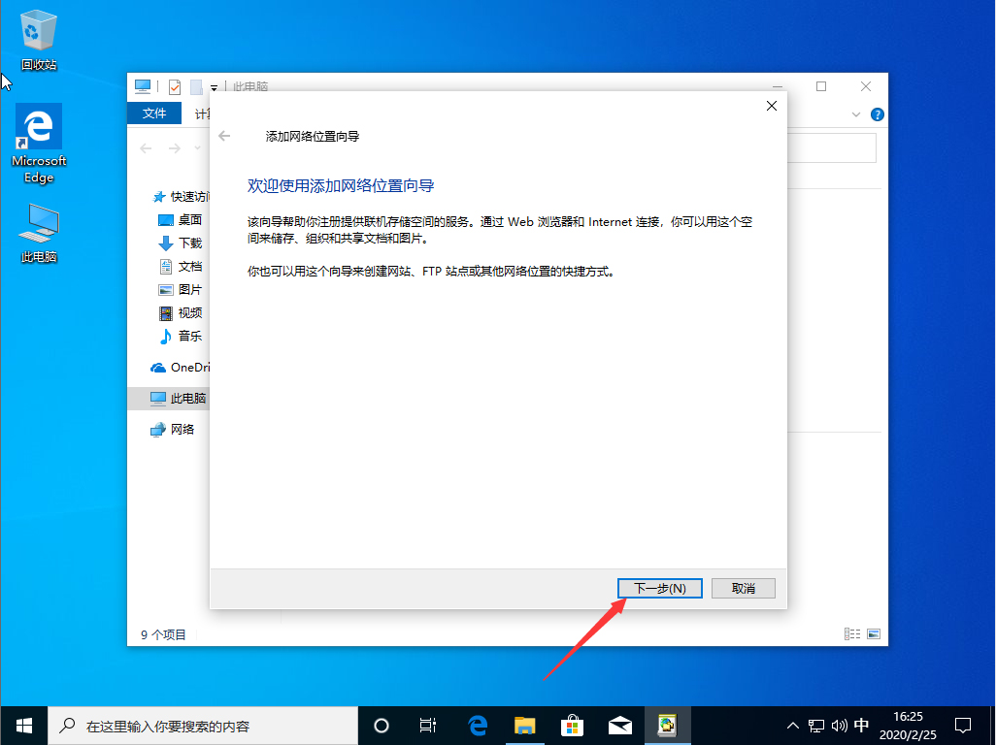The height and width of the screenshot is (745, 996).
Task: Switch to details view in status bar
Action: pos(851,633)
